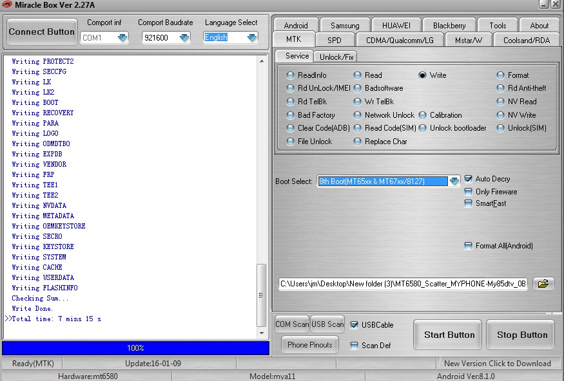Expand the Comport inf COM1 dropdown
Image resolution: width=564 pixels, height=381 pixels.
(x=122, y=37)
